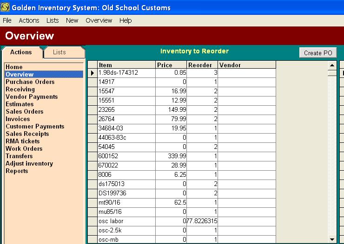This screenshot has height=244, width=344.
Task: Open the Actions menu in menu bar
Action: click(29, 20)
